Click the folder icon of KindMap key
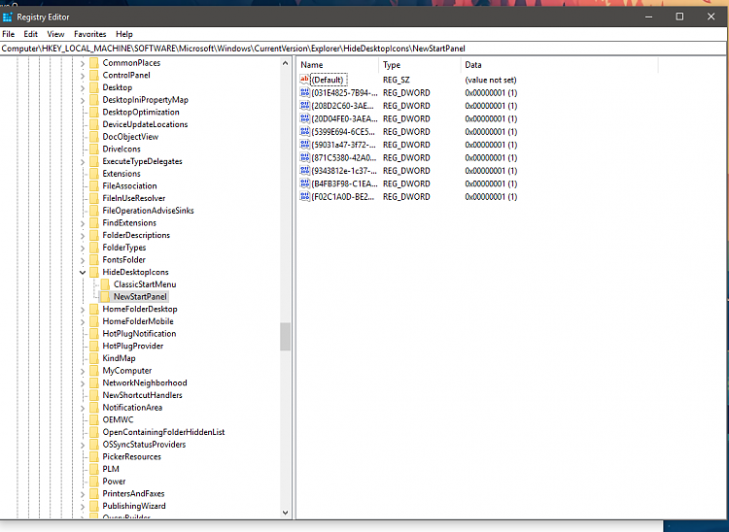The height and width of the screenshot is (532, 729). tap(94, 358)
